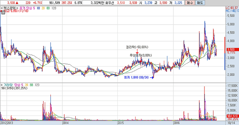Viewport: 239px width, 125px height.
Task: Click the current price 3,500 in top bar
Action: click(11, 3)
